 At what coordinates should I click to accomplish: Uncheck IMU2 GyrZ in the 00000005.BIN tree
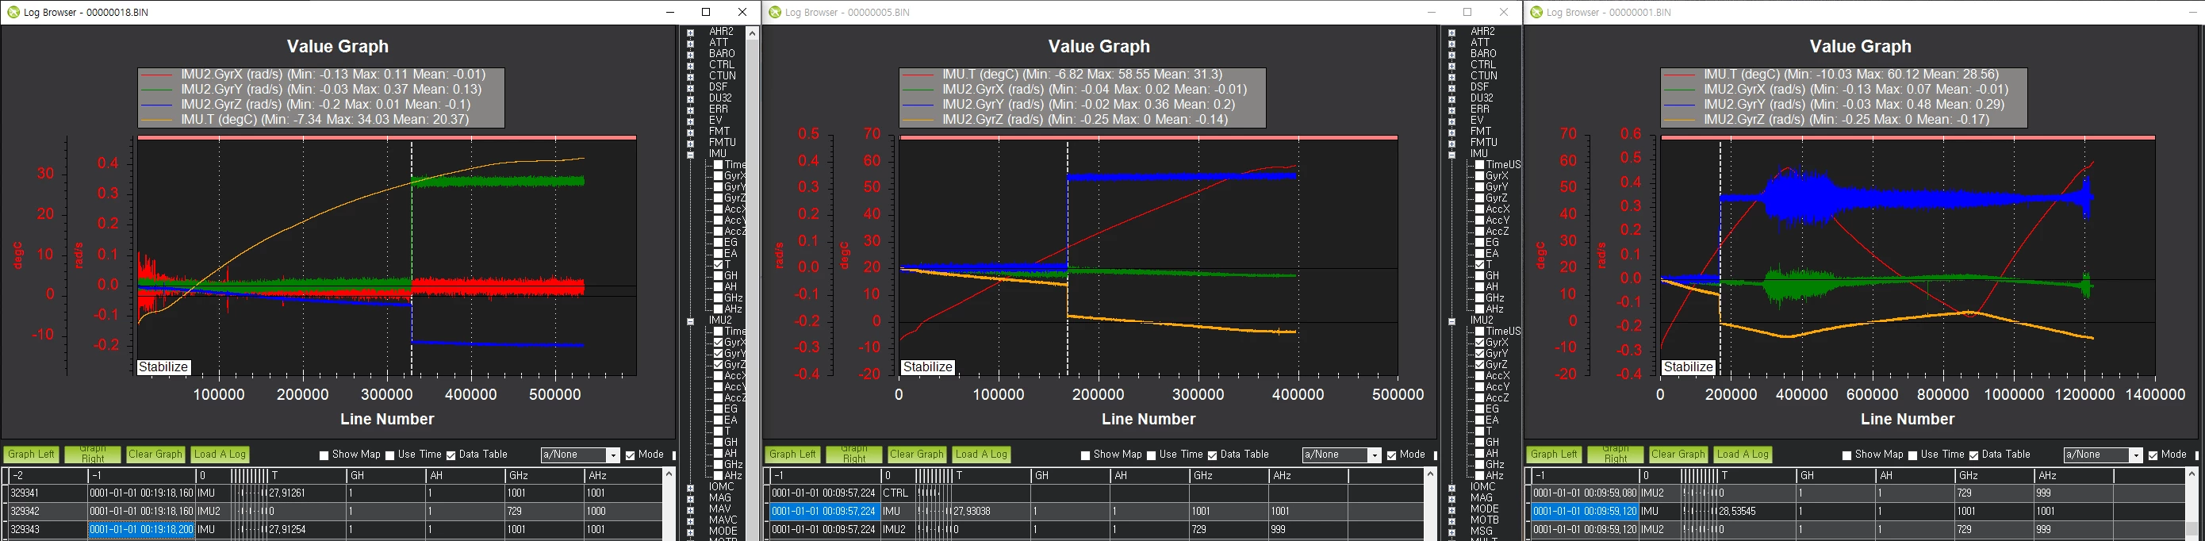(x=1480, y=365)
